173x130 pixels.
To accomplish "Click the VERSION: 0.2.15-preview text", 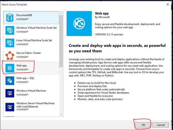I will tap(109, 35).
